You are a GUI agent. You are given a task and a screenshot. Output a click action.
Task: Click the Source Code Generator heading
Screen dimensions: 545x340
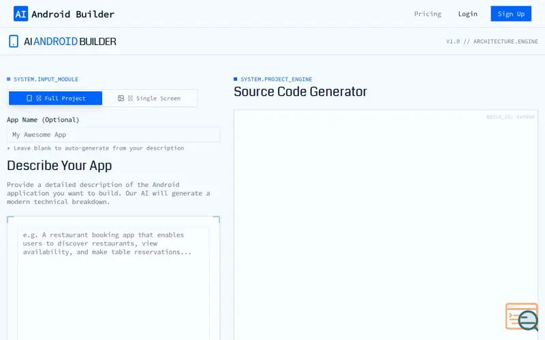point(300,92)
